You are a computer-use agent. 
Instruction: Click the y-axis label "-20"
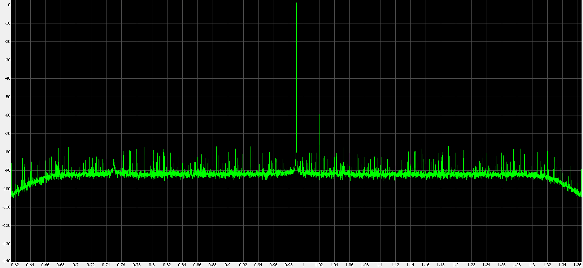pos(8,42)
